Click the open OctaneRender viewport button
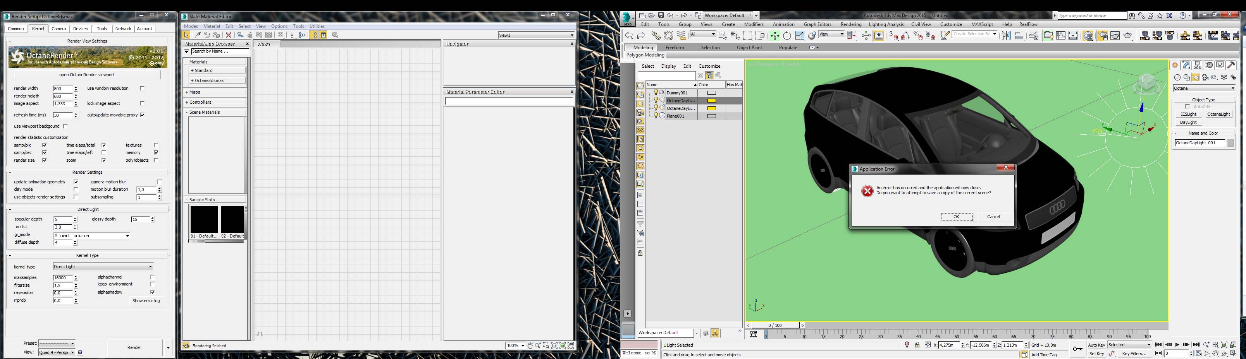Screen dimensions: 1246x359 point(87,75)
